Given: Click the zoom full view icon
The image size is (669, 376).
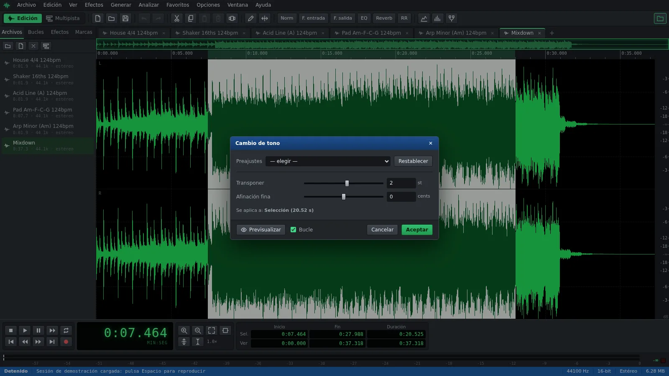Looking at the screenshot, I should (212, 330).
